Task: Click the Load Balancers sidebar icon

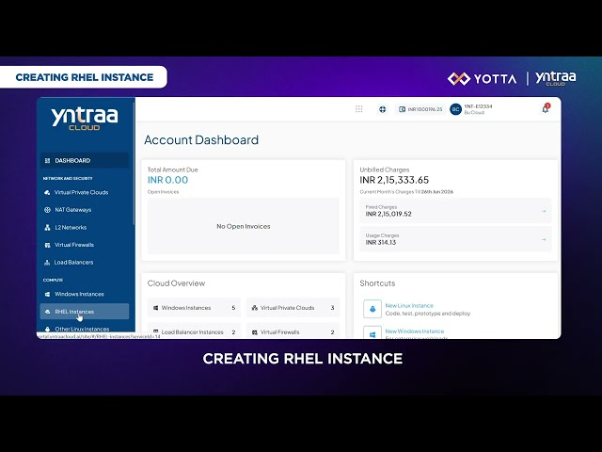Action: [x=47, y=263]
